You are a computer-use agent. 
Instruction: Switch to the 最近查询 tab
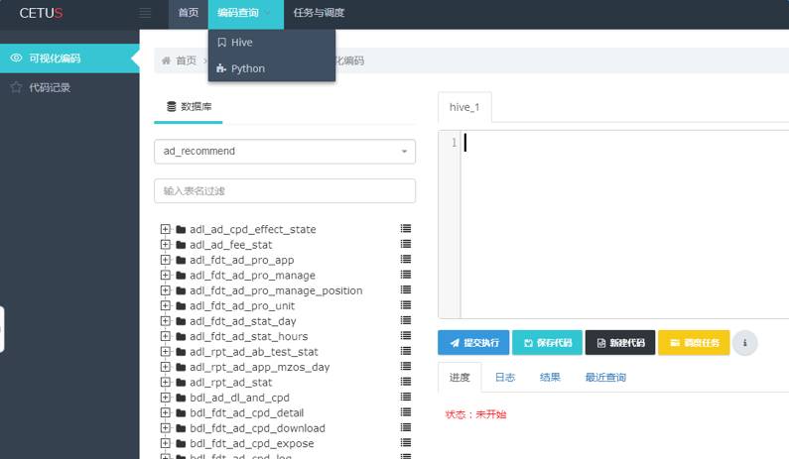[605, 377]
